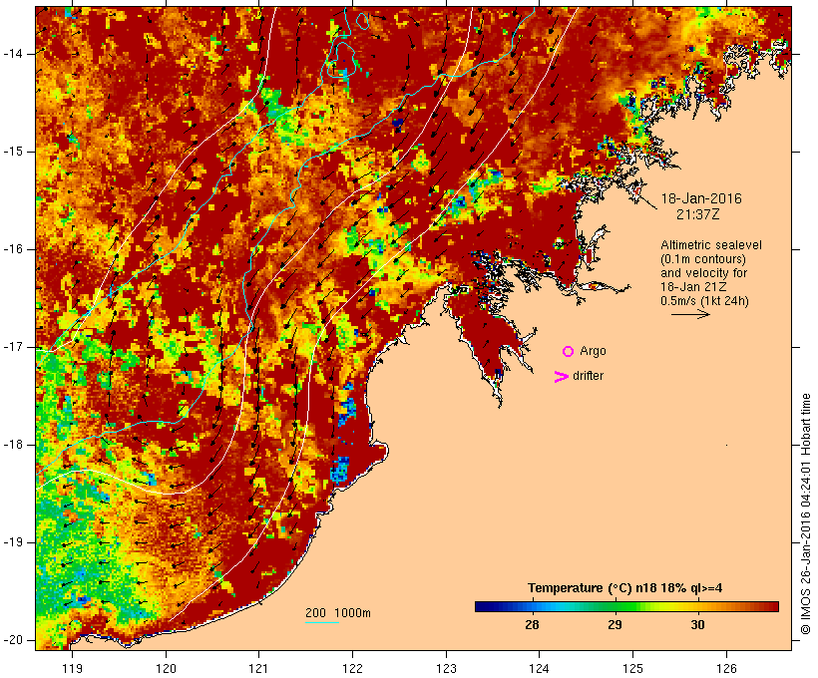
Task: Click the magenta drifter arrowhead legend symbol
Action: [x=562, y=377]
